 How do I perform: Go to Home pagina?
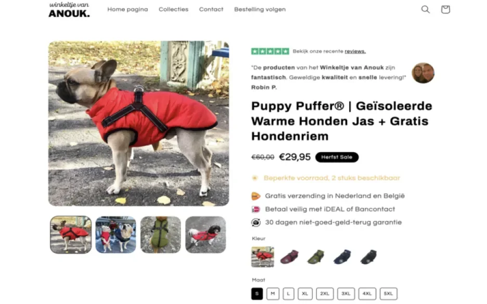click(x=127, y=9)
